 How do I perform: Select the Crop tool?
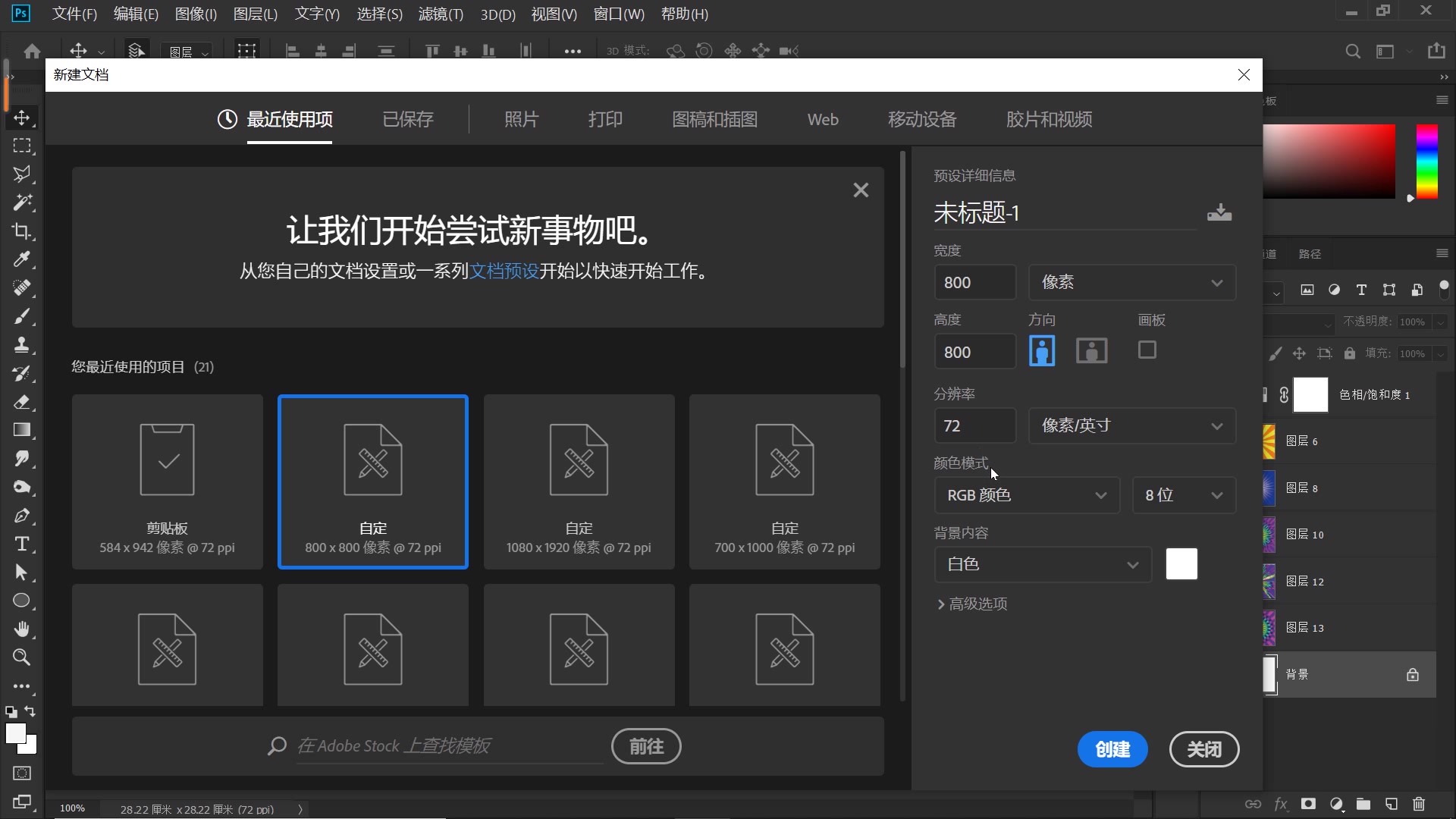tap(21, 231)
